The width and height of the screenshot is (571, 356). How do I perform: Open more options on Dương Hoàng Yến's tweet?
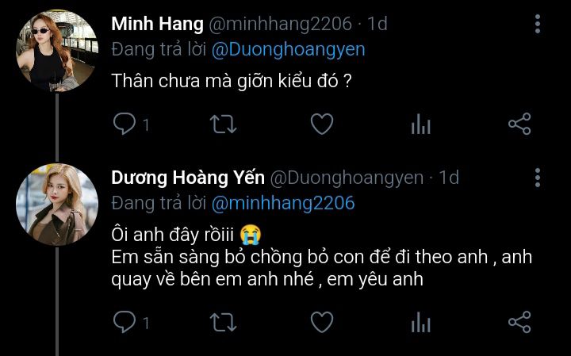point(538,177)
